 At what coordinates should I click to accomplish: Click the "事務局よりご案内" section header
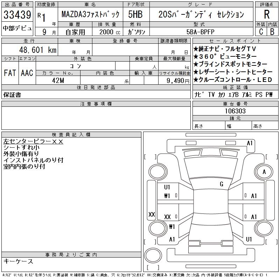71,254
